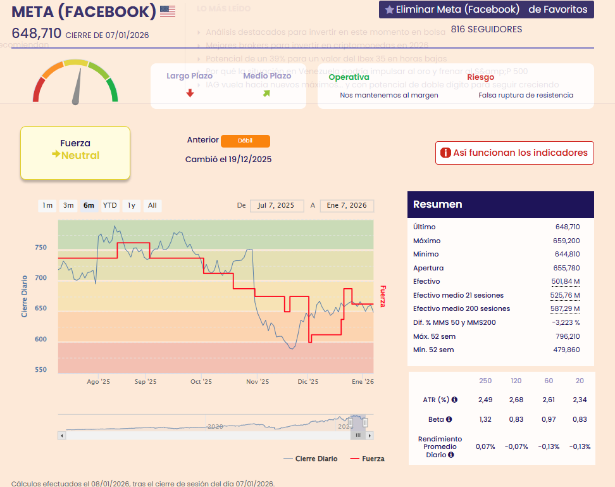Click the Largo Plazo label
The image size is (615, 487).
tap(189, 76)
